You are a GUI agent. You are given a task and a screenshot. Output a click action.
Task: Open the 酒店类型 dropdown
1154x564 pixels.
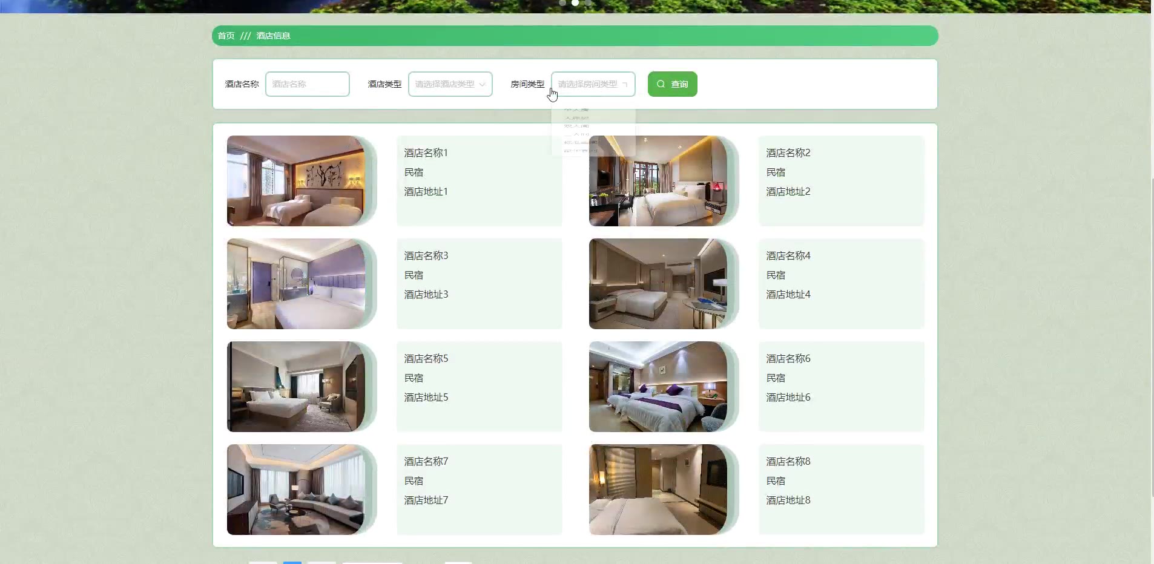[x=450, y=84]
